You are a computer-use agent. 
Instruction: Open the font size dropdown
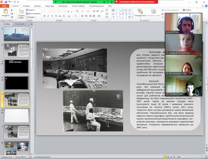65,11
